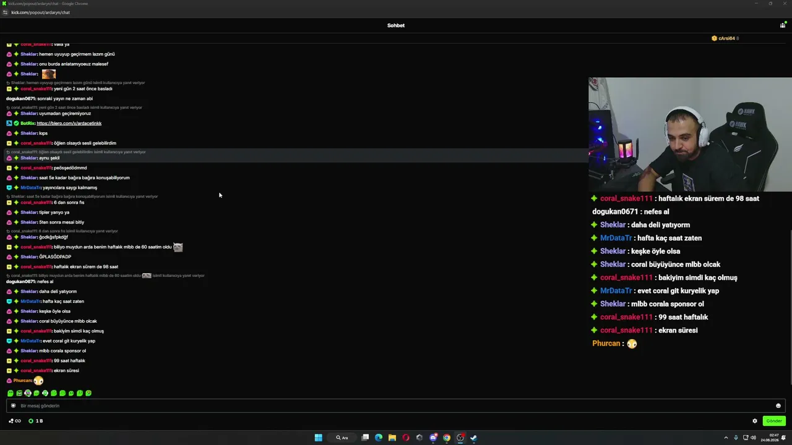This screenshot has height=445, width=792.
Task: Open volume control in system tray
Action: [753, 438]
